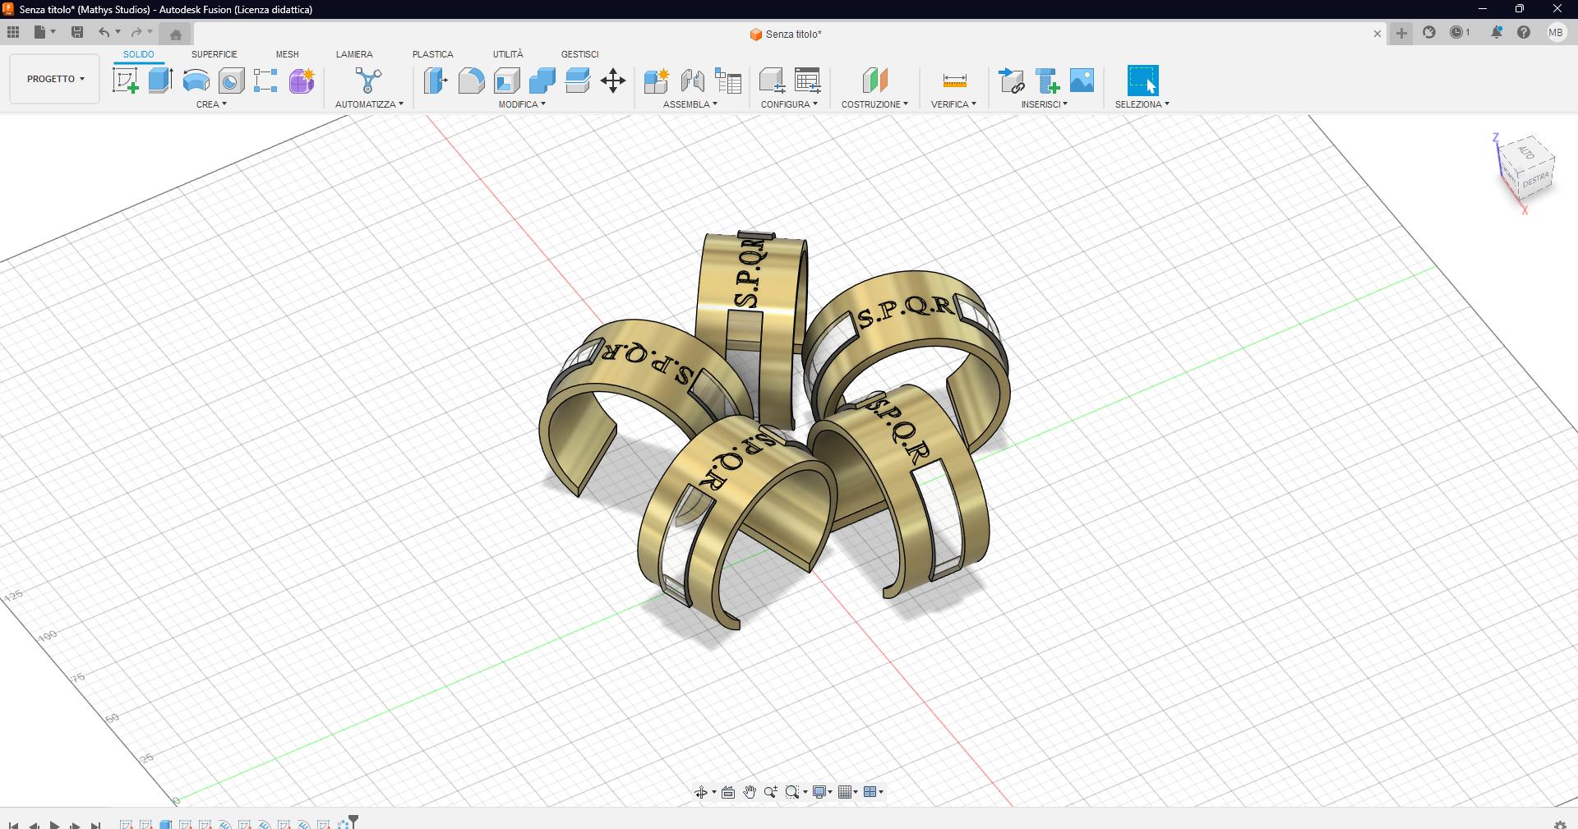Open the PROGETTO workspace dropdown
Screen dimensions: 1578x829
[55, 79]
